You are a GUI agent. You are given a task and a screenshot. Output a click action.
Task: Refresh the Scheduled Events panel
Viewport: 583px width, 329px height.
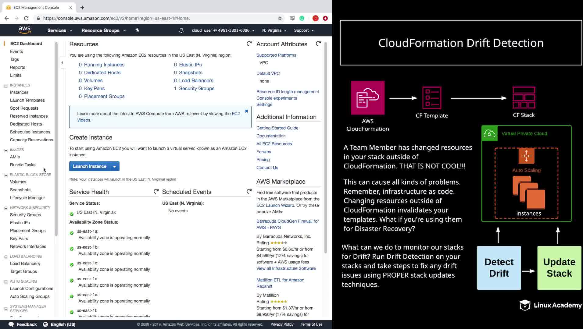tap(249, 192)
